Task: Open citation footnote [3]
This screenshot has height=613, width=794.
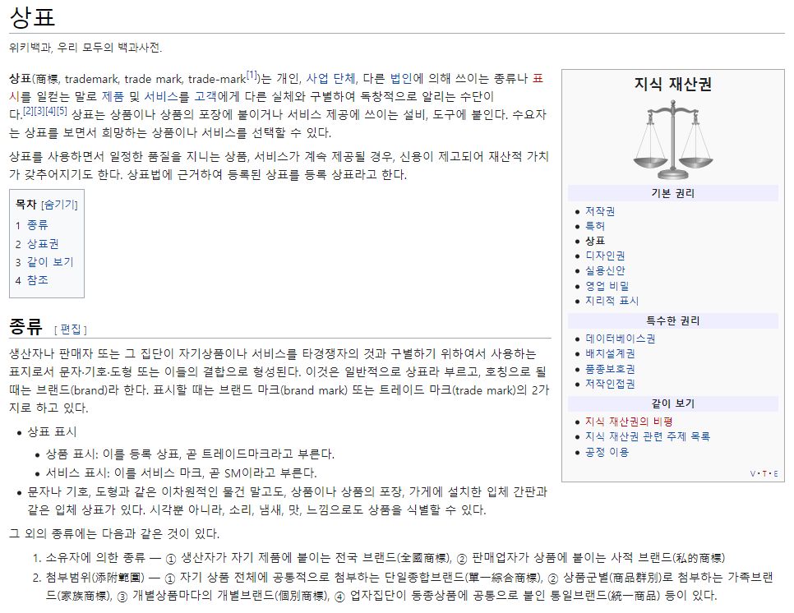Action: 39,111
